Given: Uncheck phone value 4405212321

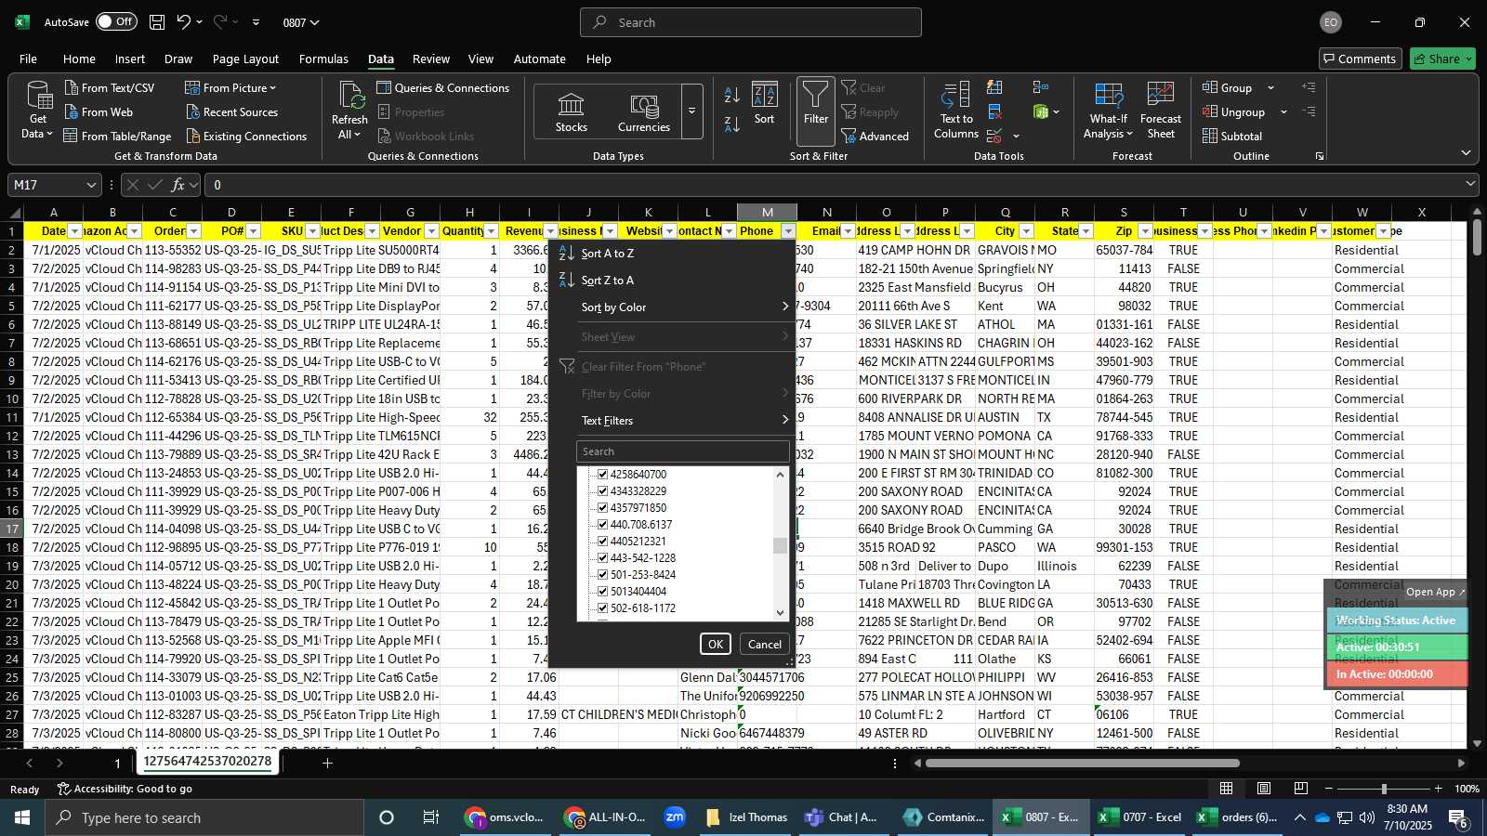Looking at the screenshot, I should [602, 542].
